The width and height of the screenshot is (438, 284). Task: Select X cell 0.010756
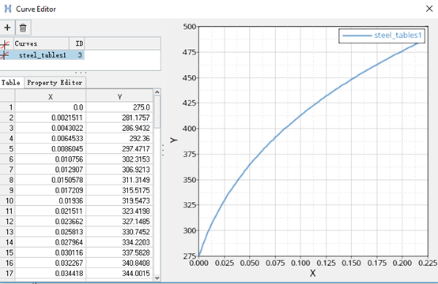click(x=51, y=159)
